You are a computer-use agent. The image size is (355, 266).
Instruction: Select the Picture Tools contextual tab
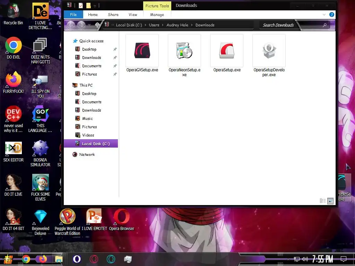coord(157,6)
